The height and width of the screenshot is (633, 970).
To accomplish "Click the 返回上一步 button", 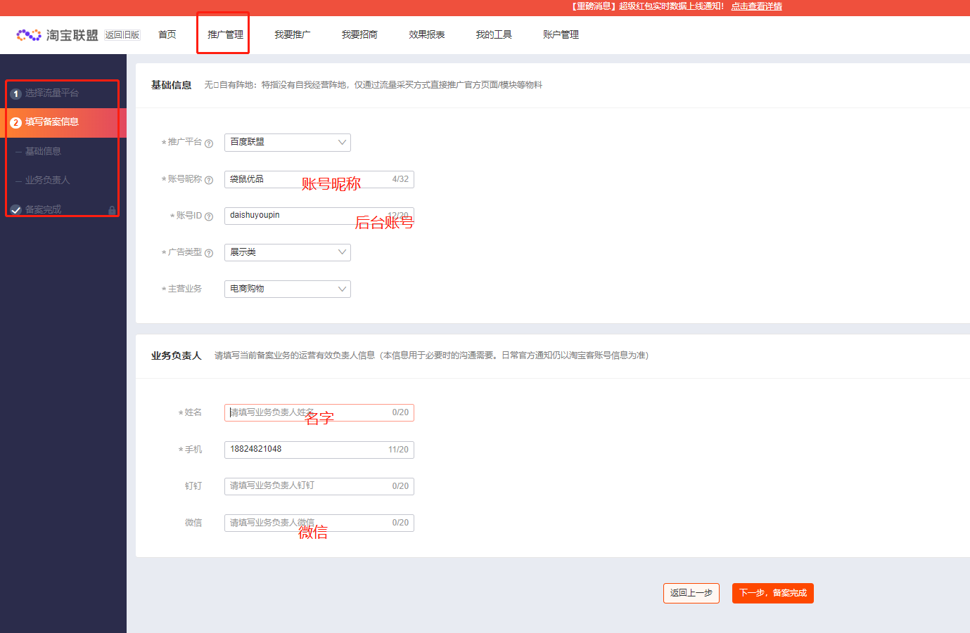I will click(691, 593).
